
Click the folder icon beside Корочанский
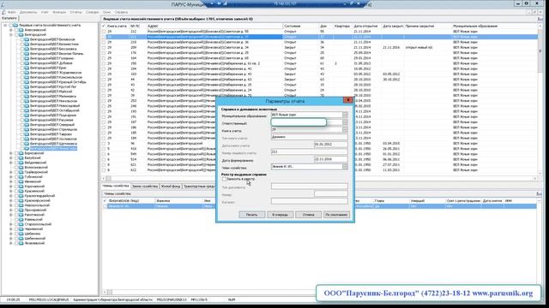click(21, 187)
